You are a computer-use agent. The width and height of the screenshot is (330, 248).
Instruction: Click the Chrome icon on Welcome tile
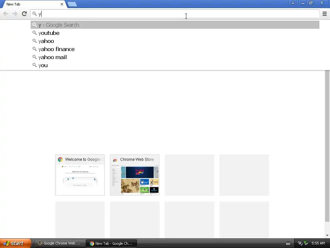[x=60, y=160]
